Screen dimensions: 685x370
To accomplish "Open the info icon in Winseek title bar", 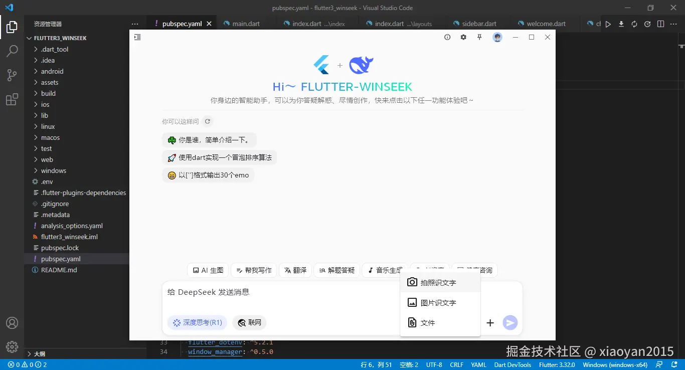I will (447, 37).
